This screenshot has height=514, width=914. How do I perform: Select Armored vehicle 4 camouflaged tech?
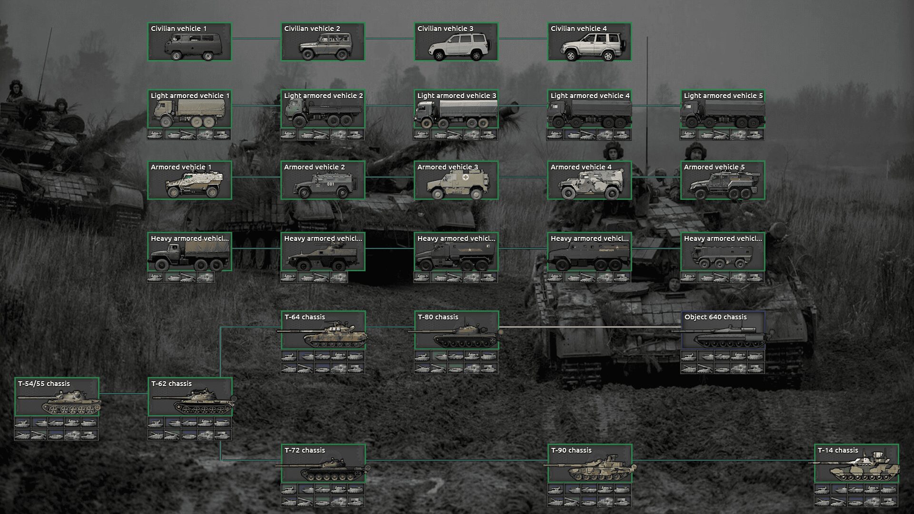[589, 180]
